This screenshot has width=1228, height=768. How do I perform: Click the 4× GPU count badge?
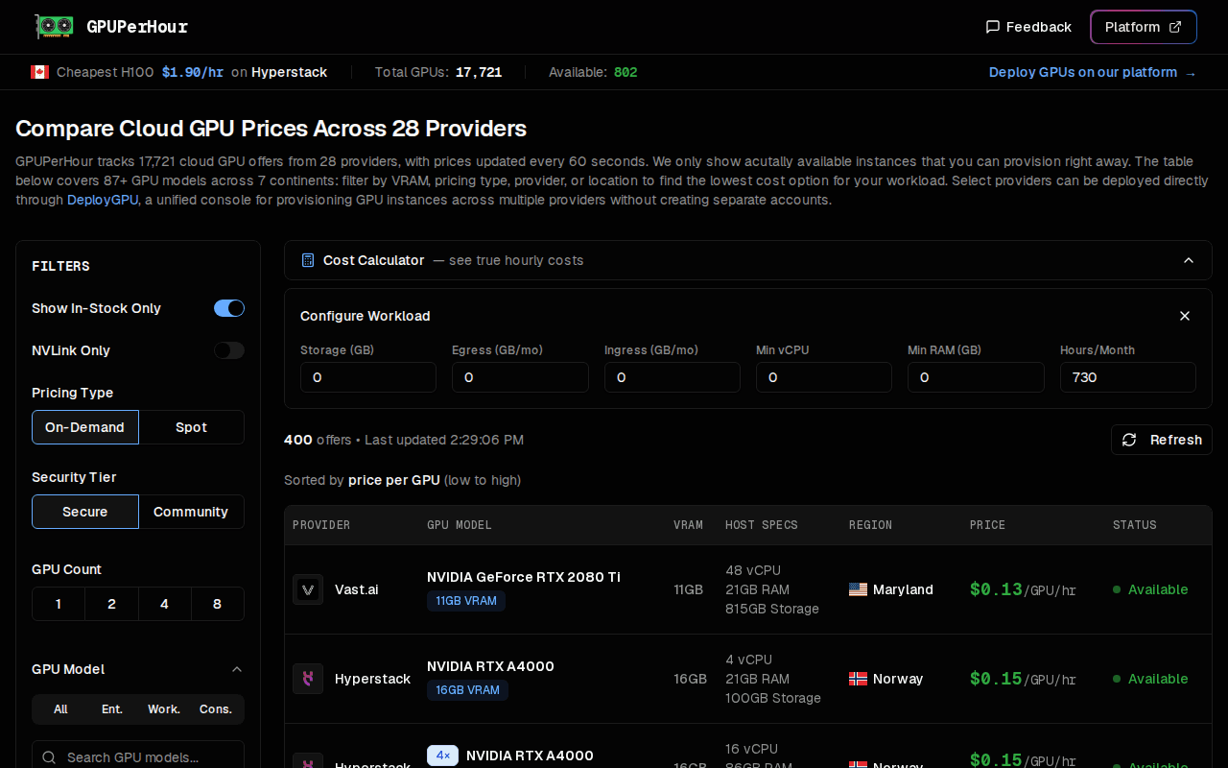tap(442, 756)
